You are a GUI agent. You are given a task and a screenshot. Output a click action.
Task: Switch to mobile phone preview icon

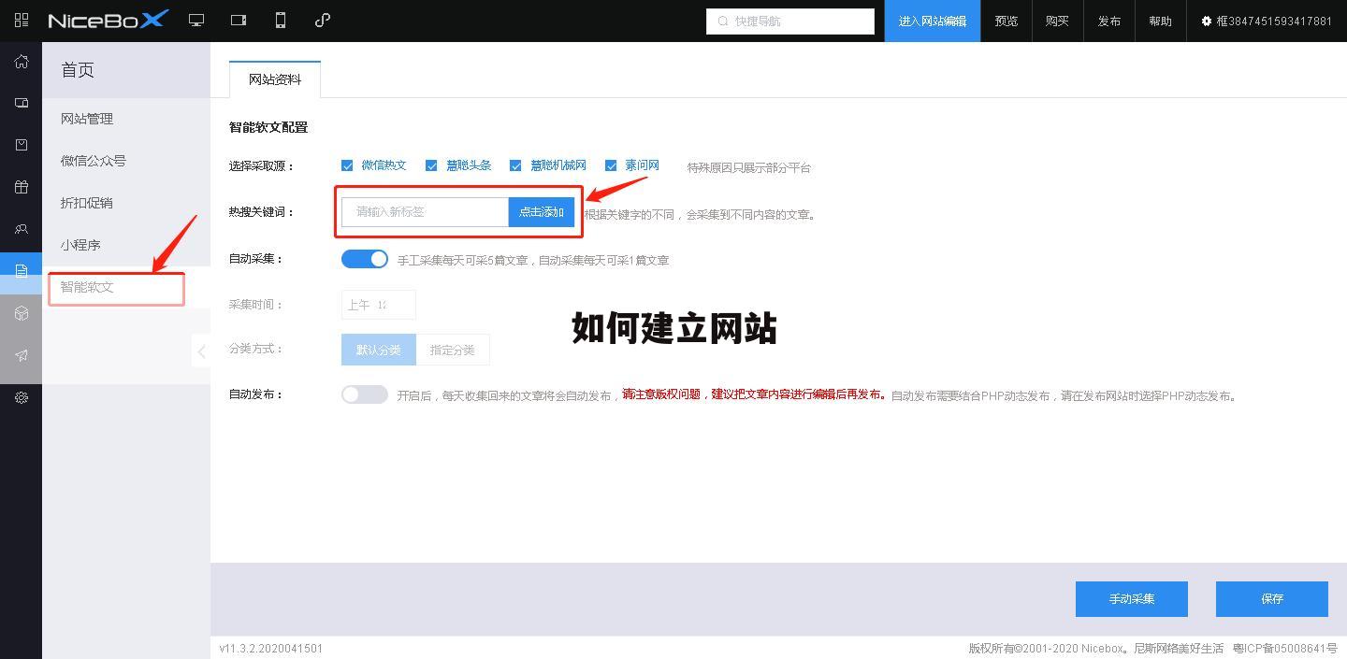pos(280,20)
